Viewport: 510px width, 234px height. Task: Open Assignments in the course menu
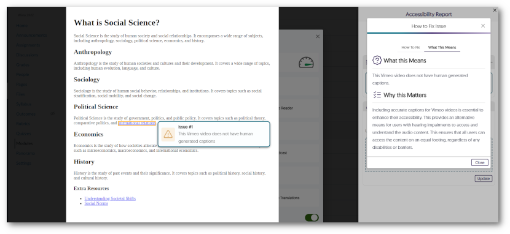28,45
